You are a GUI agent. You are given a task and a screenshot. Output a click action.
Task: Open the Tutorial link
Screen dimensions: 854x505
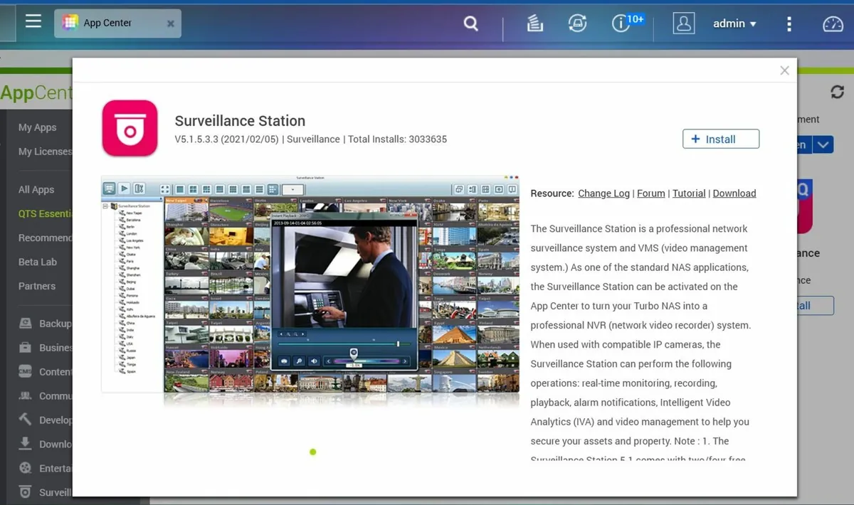coord(689,193)
